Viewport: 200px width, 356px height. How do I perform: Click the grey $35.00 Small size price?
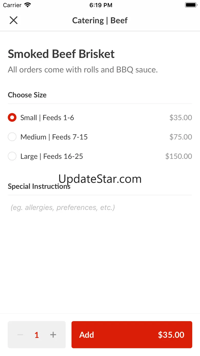click(x=181, y=118)
